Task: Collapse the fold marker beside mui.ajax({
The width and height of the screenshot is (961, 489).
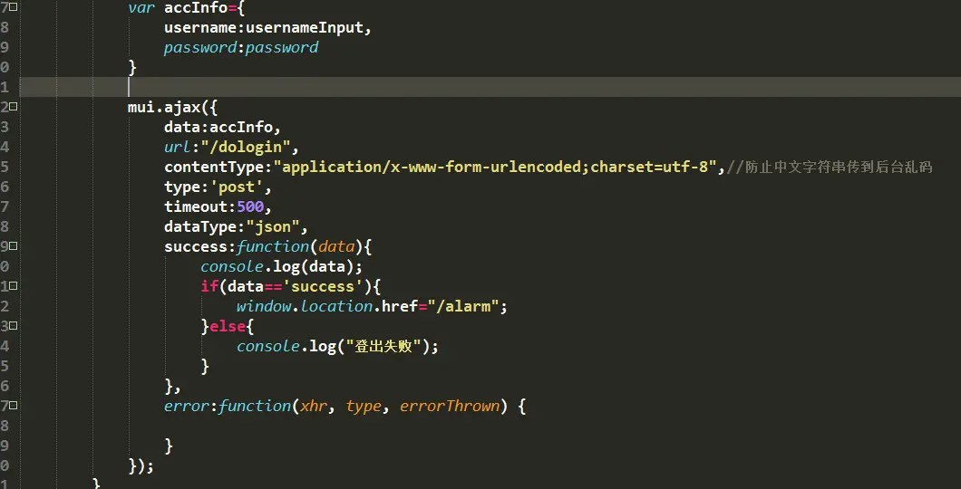Action: pyautogui.click(x=14, y=107)
